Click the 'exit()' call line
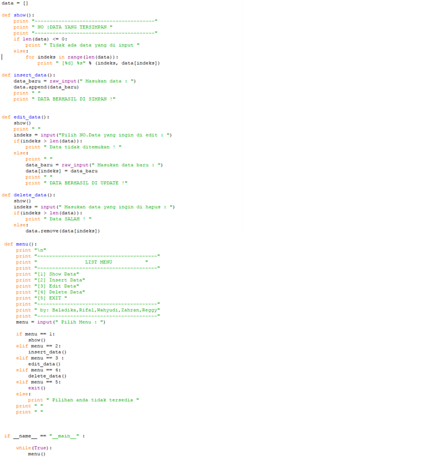This screenshot has height=464, width=440. point(37,388)
